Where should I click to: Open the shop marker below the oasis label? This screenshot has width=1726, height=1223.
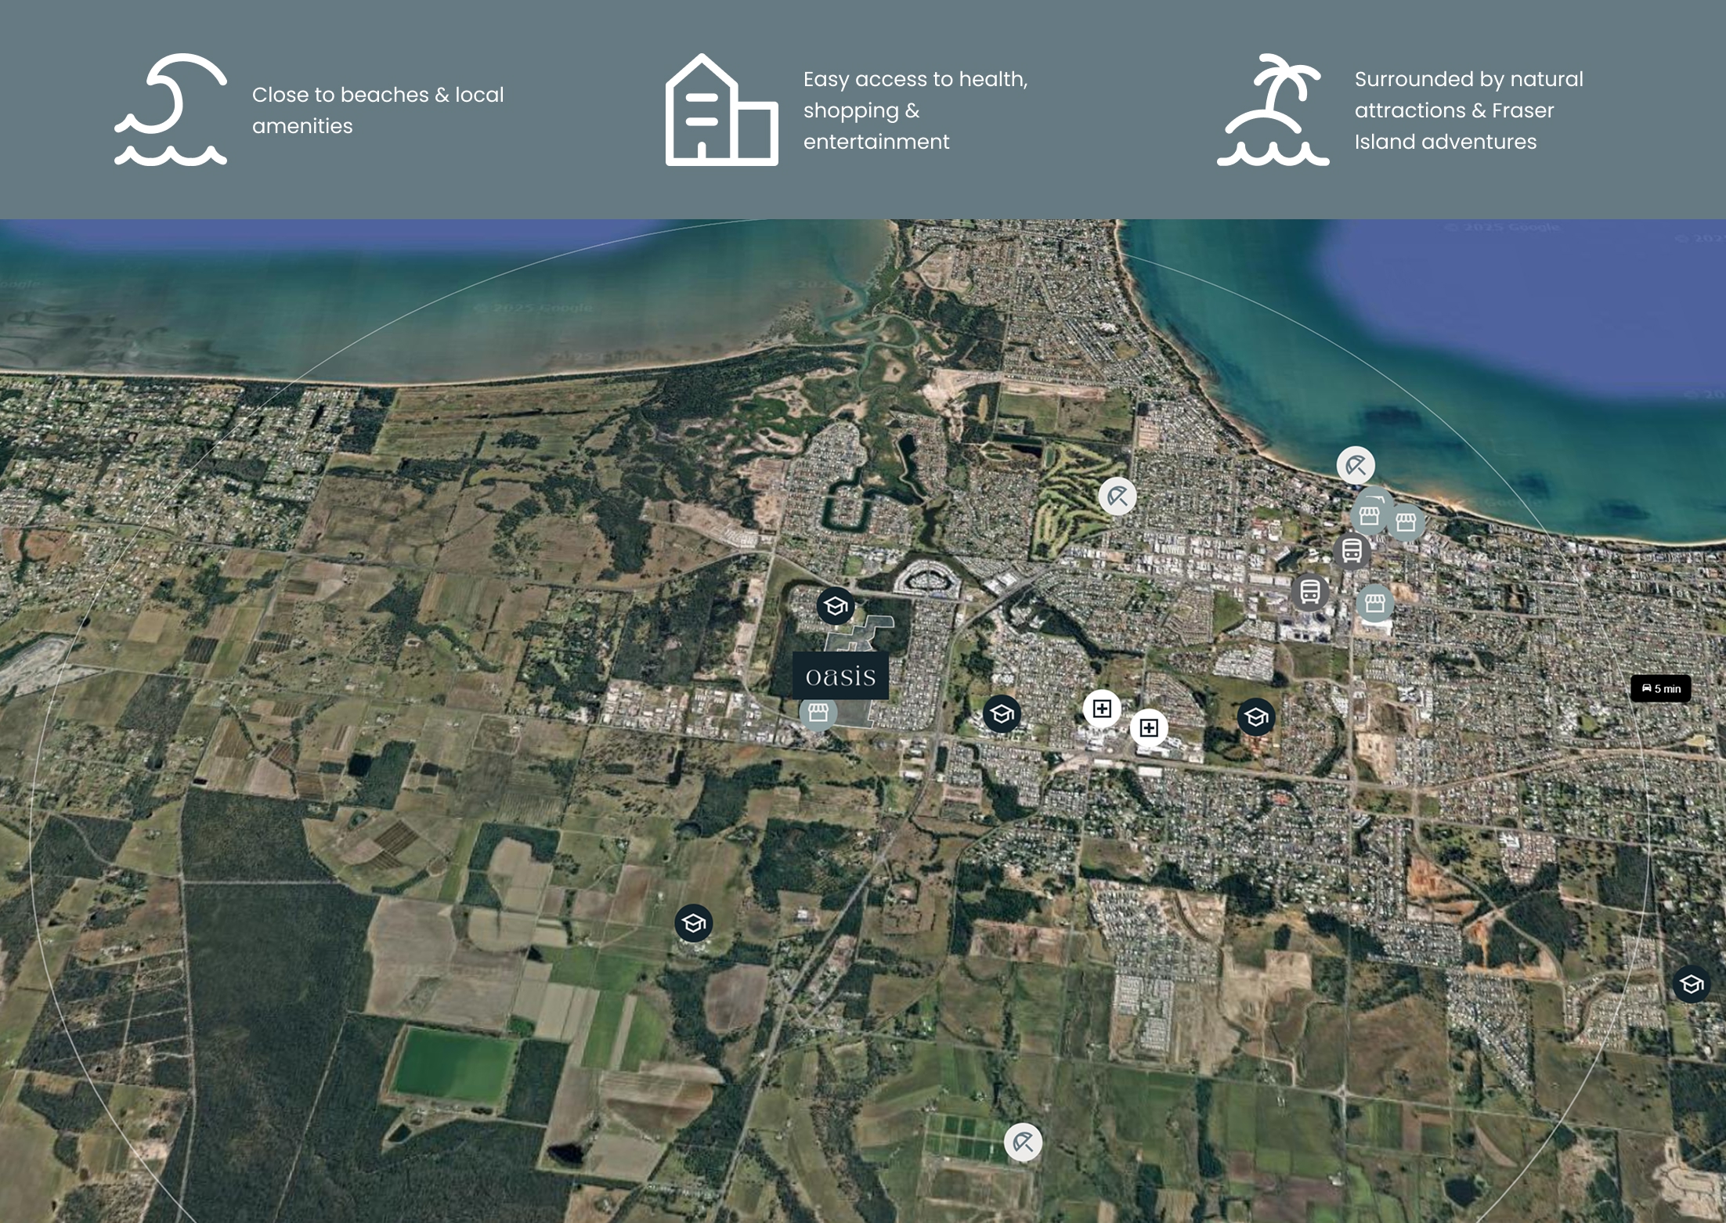[818, 713]
